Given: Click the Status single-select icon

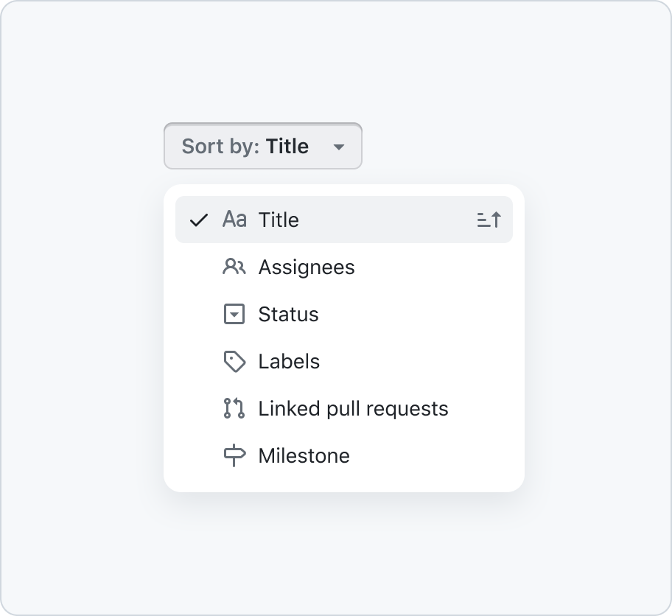Looking at the screenshot, I should pyautogui.click(x=234, y=314).
